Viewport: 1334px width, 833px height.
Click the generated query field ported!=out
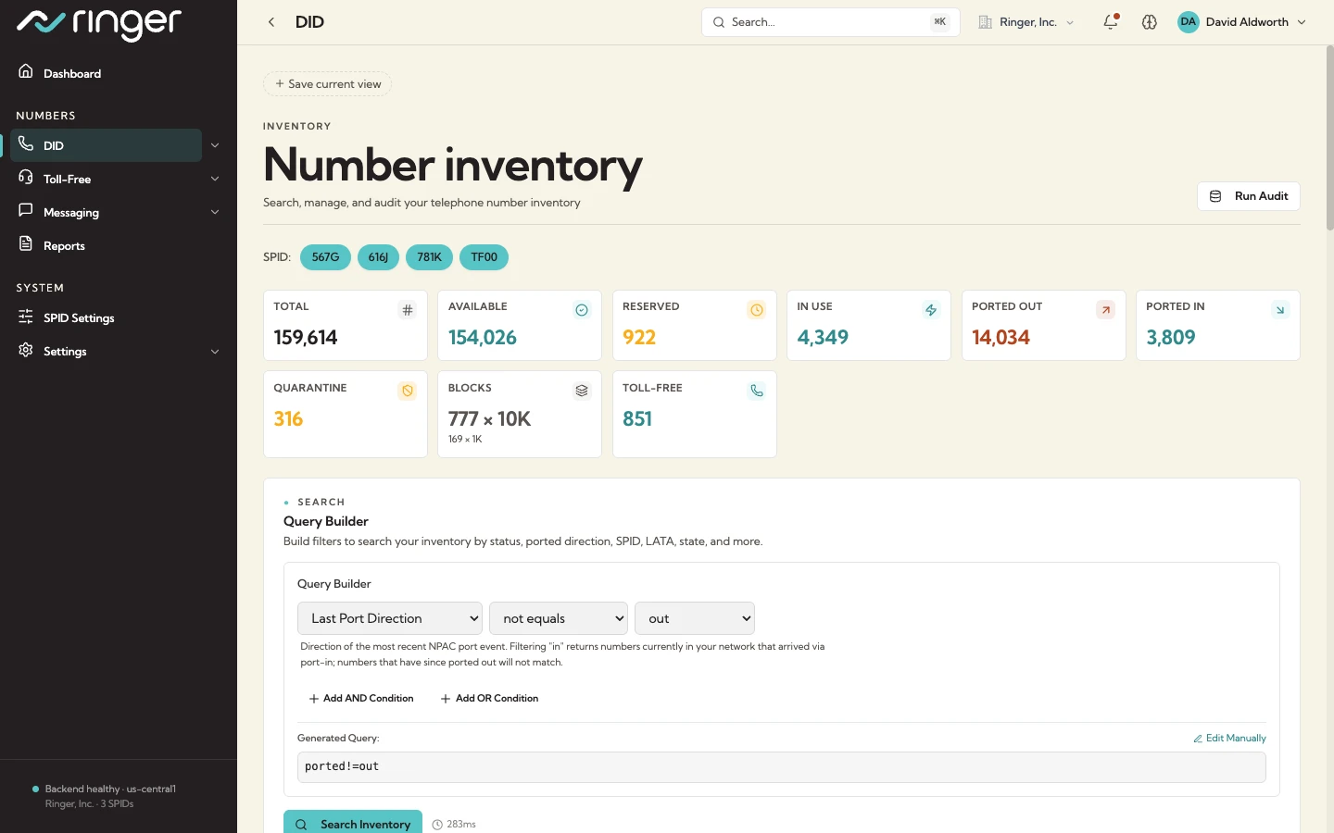tap(781, 767)
